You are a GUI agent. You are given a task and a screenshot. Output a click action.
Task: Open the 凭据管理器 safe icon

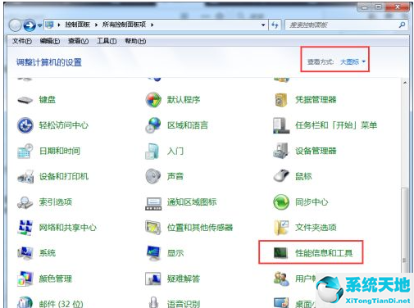[281, 100]
